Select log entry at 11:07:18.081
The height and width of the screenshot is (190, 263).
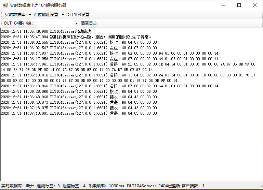tap(79, 113)
